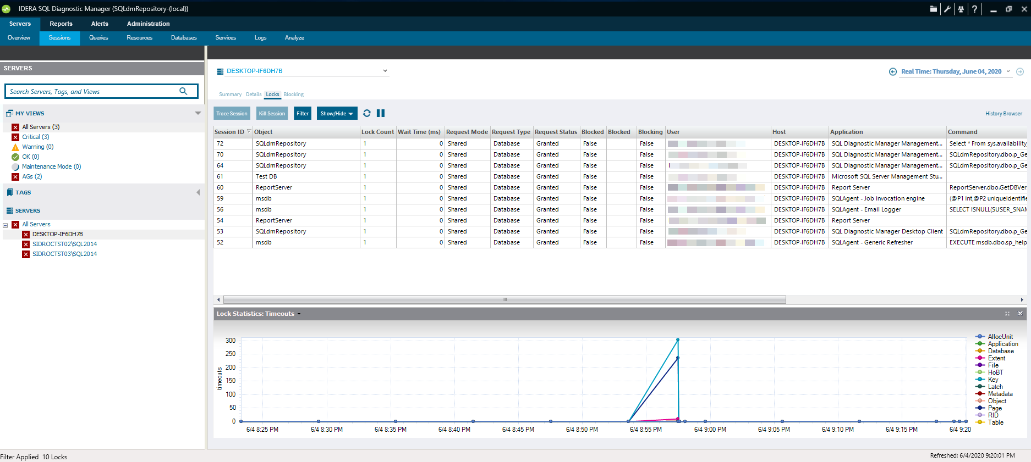This screenshot has height=462, width=1031.
Task: Collapse the All Servers tree node
Action: 6,225
